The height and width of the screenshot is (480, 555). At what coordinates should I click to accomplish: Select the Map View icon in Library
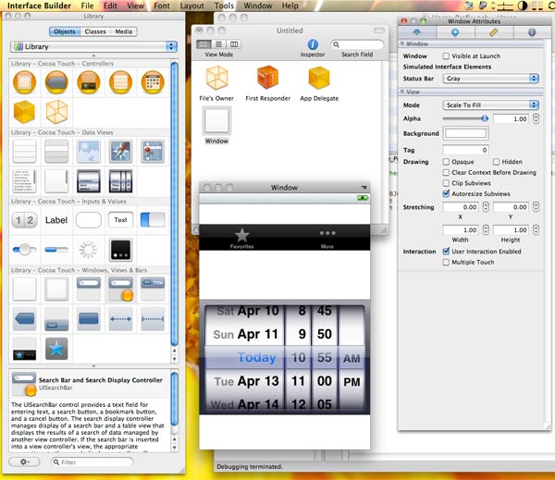tap(153, 151)
